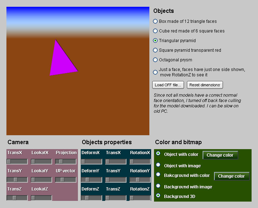Click the RotationZ slider
258x208 pixels.
tap(140, 198)
